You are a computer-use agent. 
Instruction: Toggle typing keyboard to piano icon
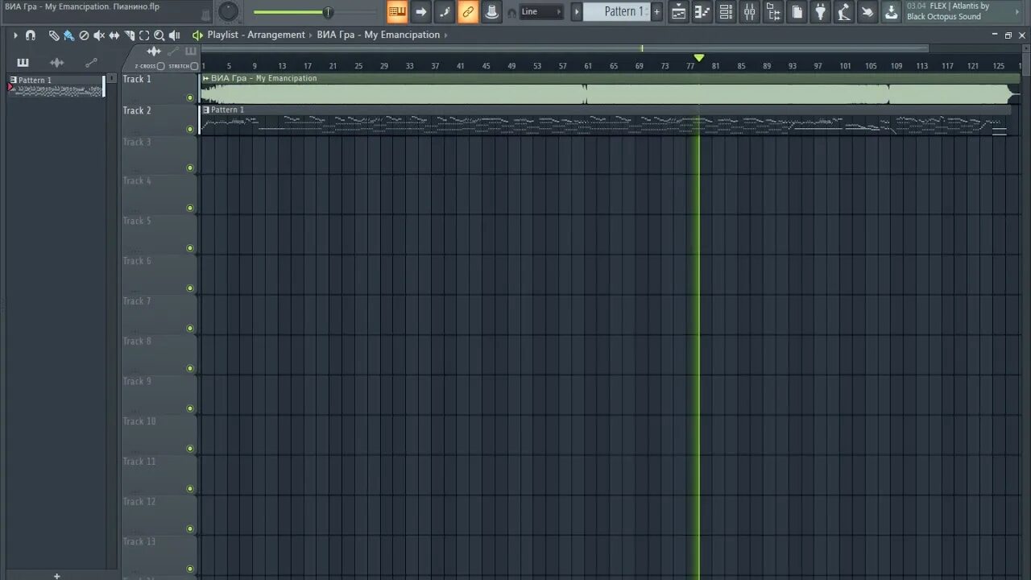[x=397, y=11]
